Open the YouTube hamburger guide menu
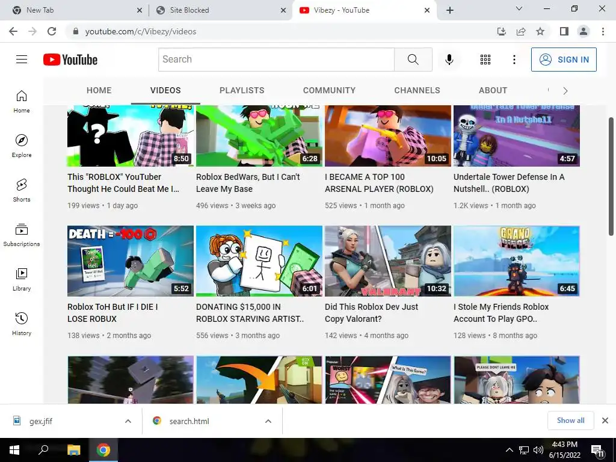The height and width of the screenshot is (462, 616). coord(22,60)
